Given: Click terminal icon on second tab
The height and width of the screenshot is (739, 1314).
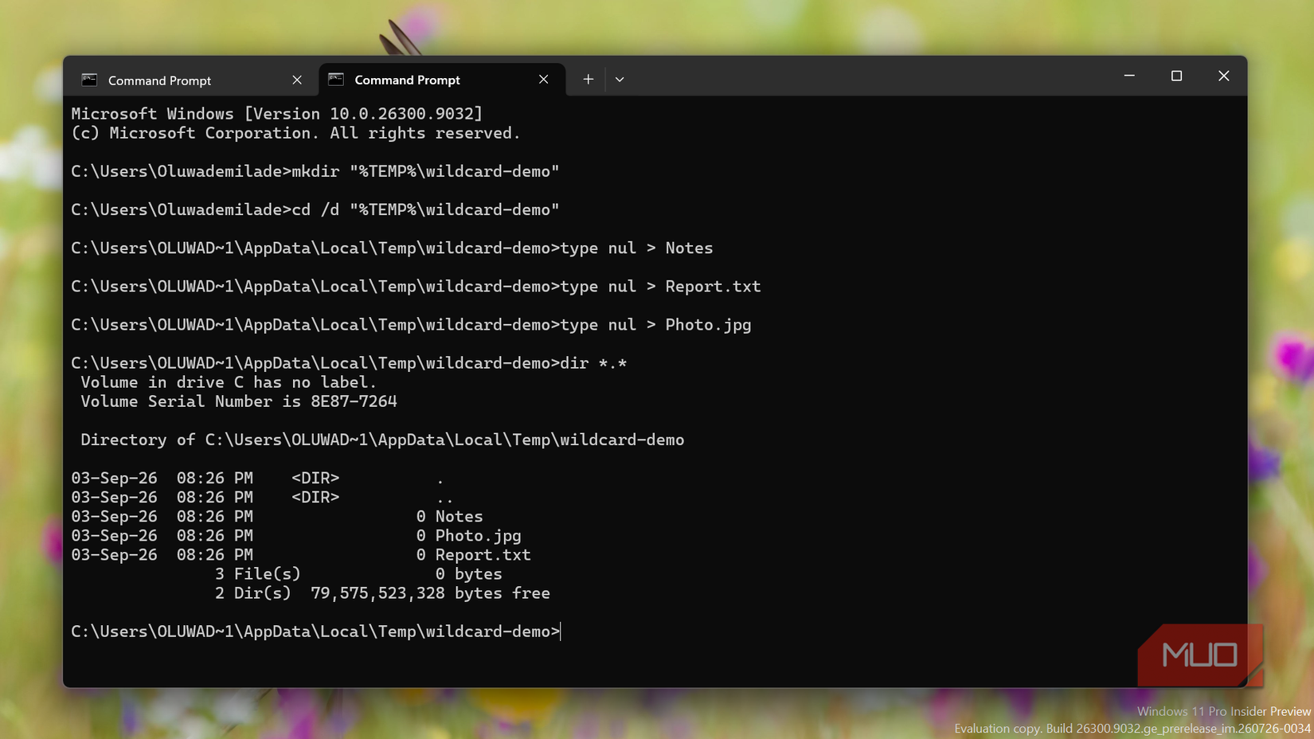Looking at the screenshot, I should [336, 80].
